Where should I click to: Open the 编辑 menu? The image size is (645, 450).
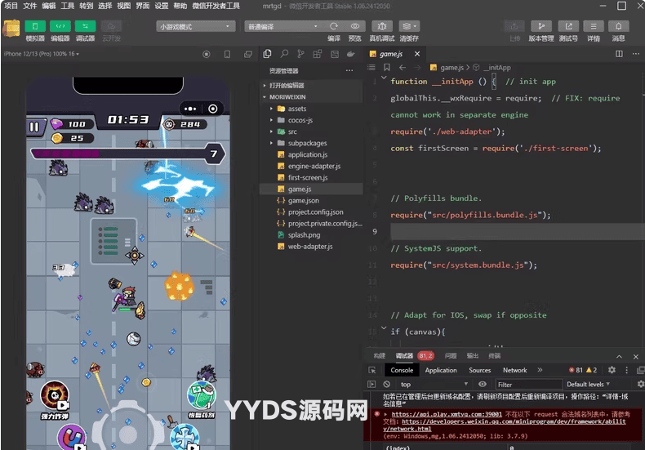48,6
